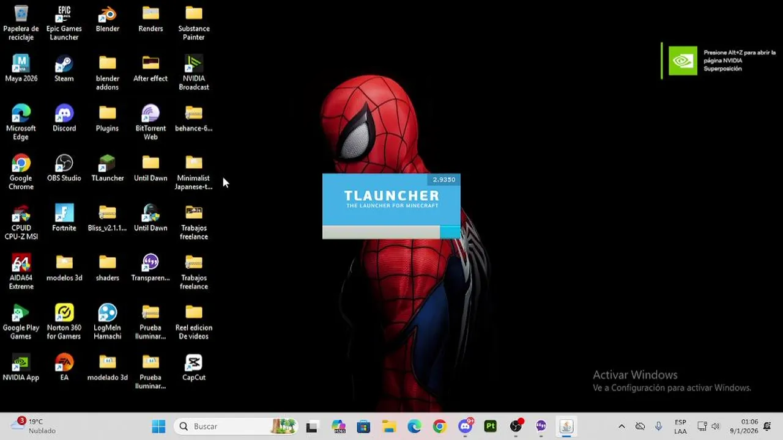
Task: Open Substance Painter Pt taskbar icon
Action: 491,427
